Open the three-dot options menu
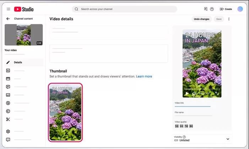Image resolution: width=249 pixels, height=149 pixels. pos(229,19)
